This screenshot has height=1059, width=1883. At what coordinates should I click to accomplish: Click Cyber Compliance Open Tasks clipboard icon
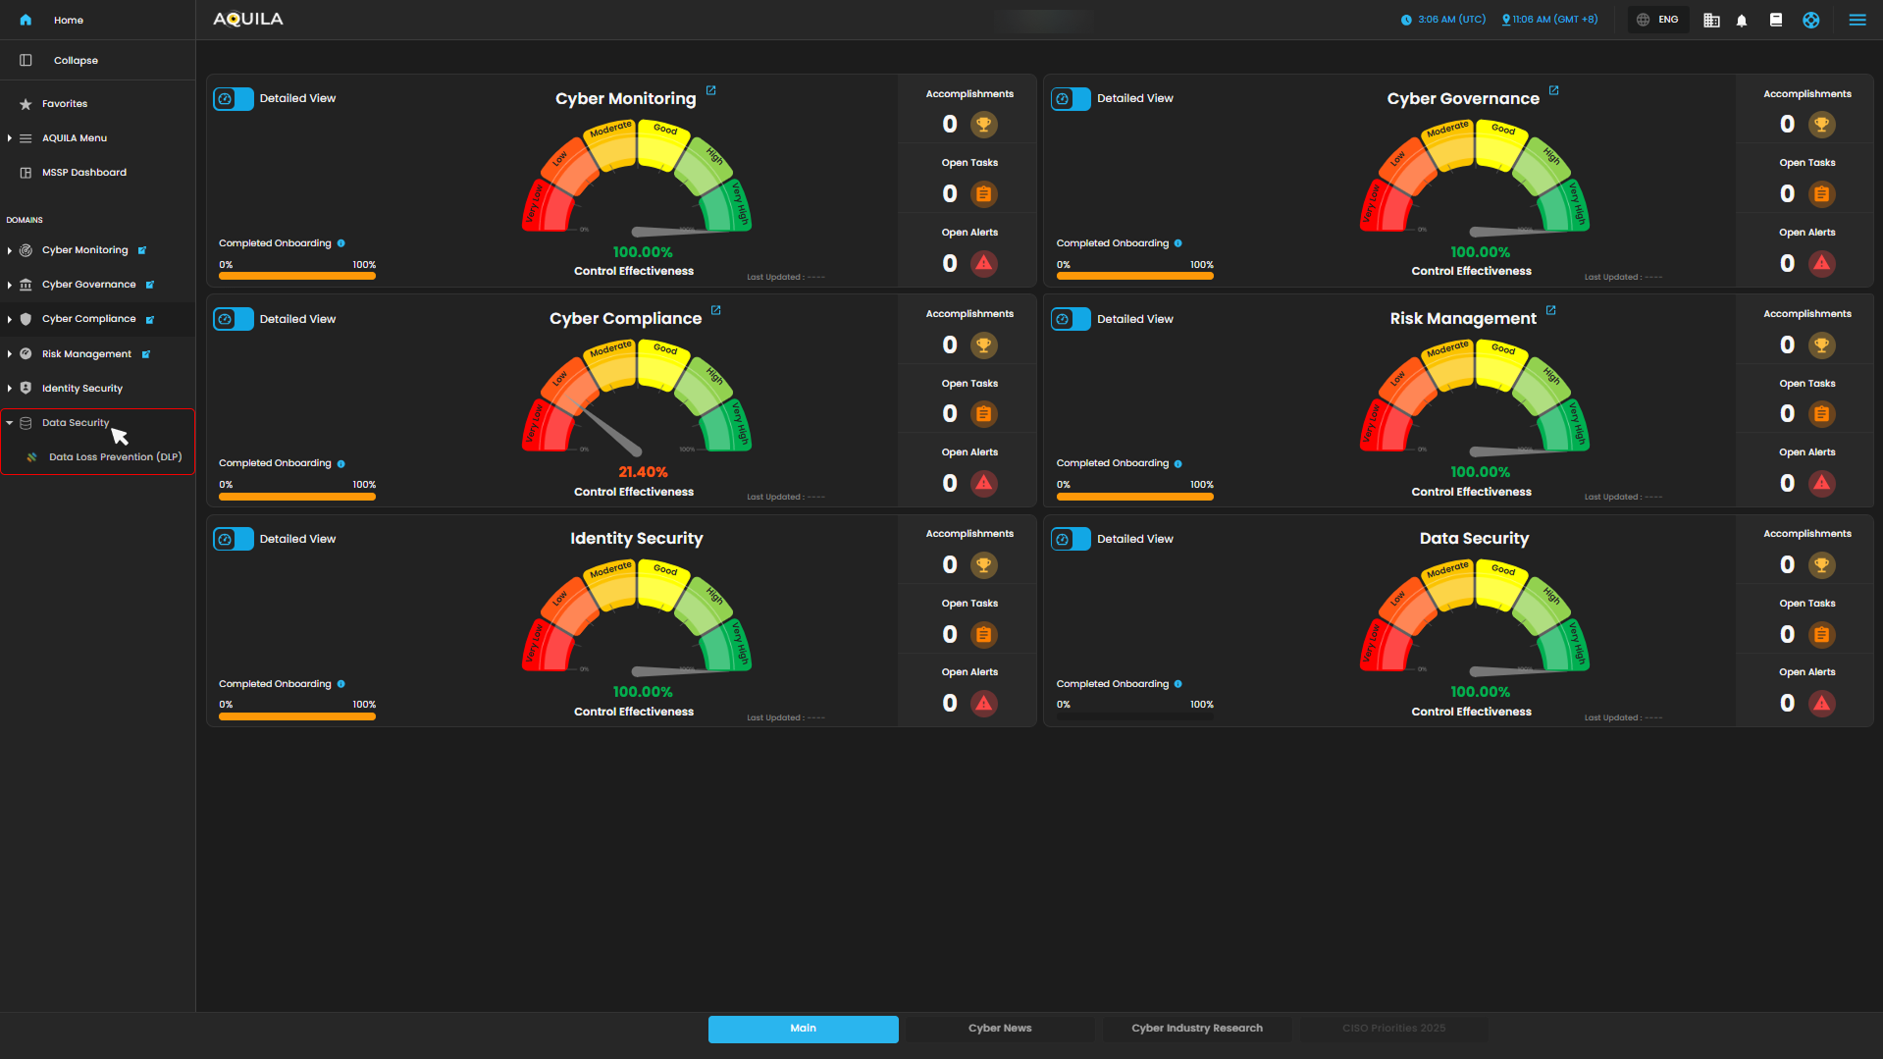[x=983, y=414]
